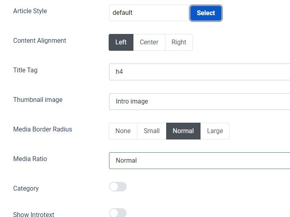Set Media Border Radius to Normal
The width and height of the screenshot is (290, 217).
pyautogui.click(x=183, y=131)
